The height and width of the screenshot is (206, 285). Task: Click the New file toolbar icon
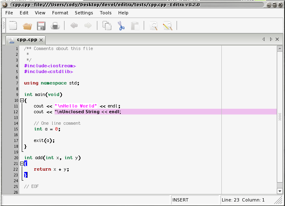pyautogui.click(x=13, y=26)
